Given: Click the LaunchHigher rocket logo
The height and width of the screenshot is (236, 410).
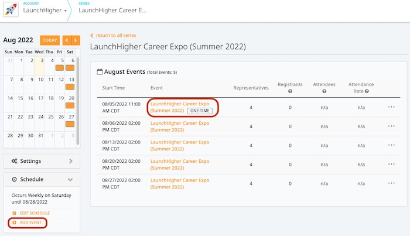Looking at the screenshot, I should tap(11, 9).
